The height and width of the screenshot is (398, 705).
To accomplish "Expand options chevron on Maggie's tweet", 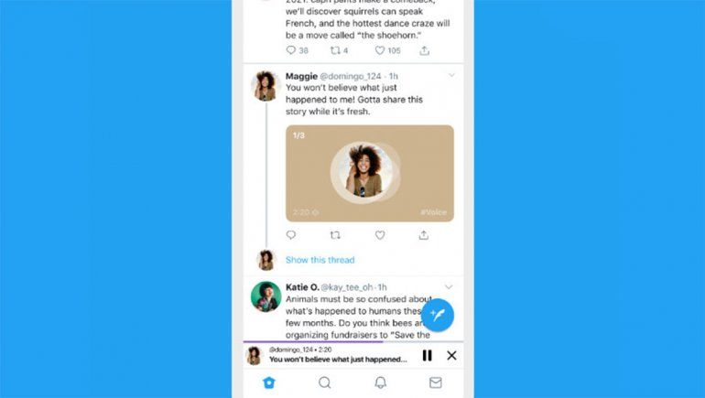I will click(451, 75).
